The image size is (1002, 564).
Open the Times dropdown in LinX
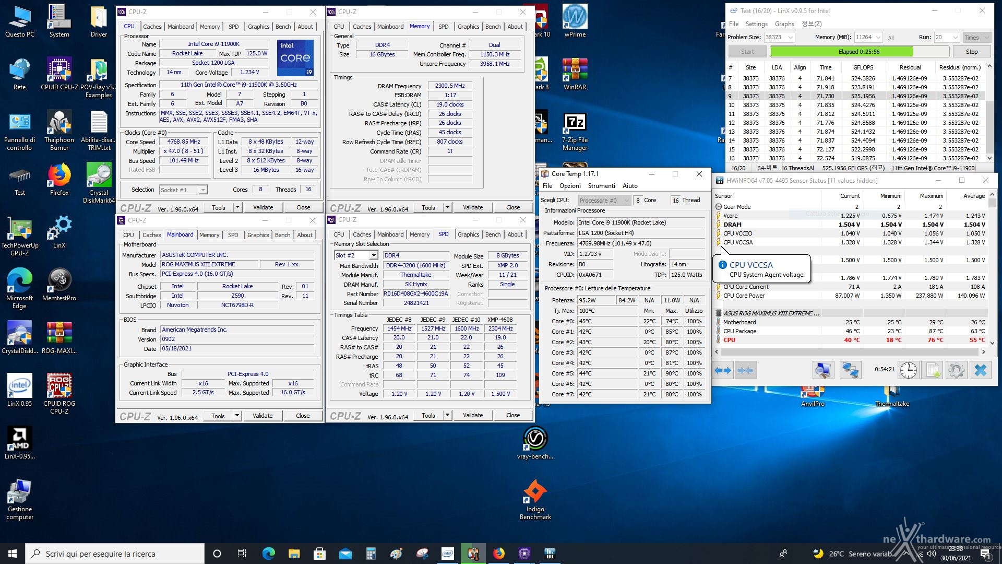tap(976, 38)
